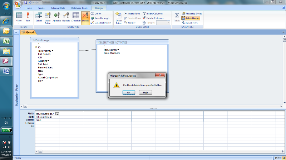Select Full Name 1 field in tblDataStorage
The image size is (286, 160).
(x=44, y=54)
